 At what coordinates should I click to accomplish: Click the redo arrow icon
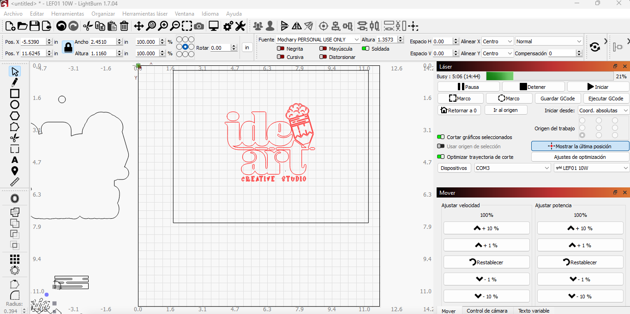point(73,26)
